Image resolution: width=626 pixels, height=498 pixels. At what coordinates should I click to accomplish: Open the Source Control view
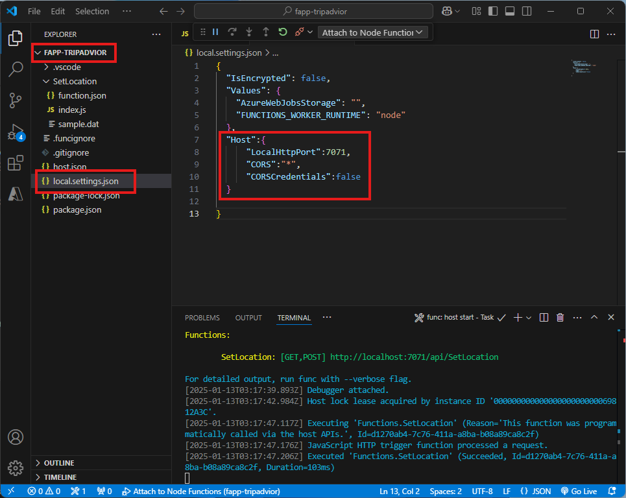coord(15,100)
